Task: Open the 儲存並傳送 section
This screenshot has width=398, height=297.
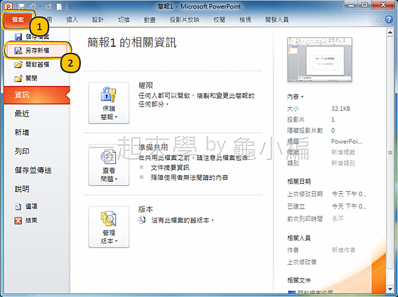Action: [33, 170]
